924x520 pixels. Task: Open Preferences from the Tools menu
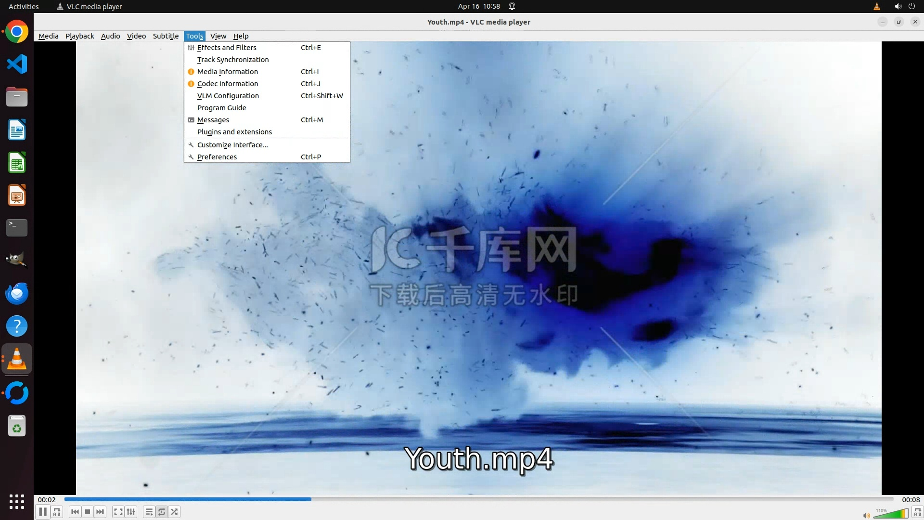pyautogui.click(x=217, y=157)
